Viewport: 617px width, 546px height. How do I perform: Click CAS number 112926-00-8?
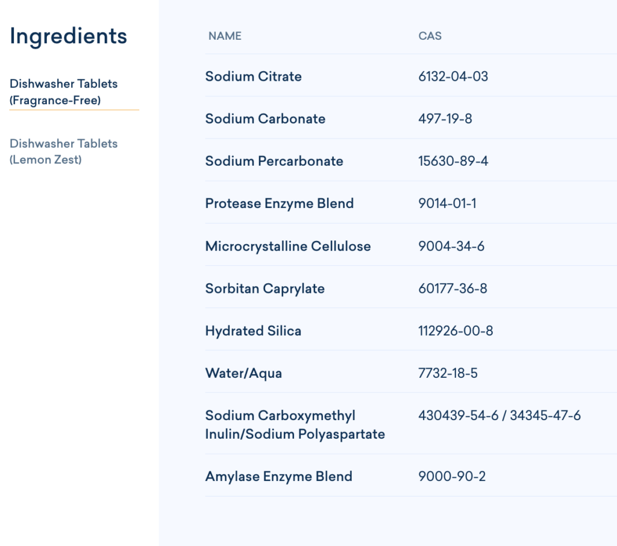[x=456, y=331]
